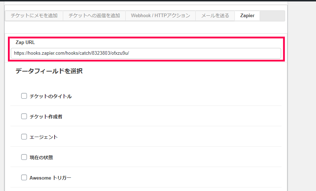Switch to チケットにメモを追加 tab

(x=34, y=16)
